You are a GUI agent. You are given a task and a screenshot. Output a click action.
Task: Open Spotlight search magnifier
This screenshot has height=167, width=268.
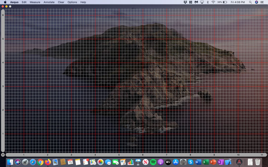point(250,2)
